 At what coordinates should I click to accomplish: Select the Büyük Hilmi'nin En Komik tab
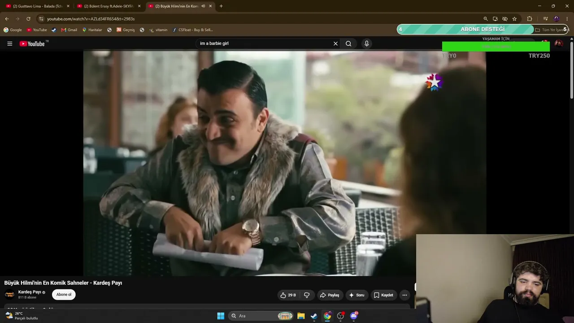coord(176,6)
